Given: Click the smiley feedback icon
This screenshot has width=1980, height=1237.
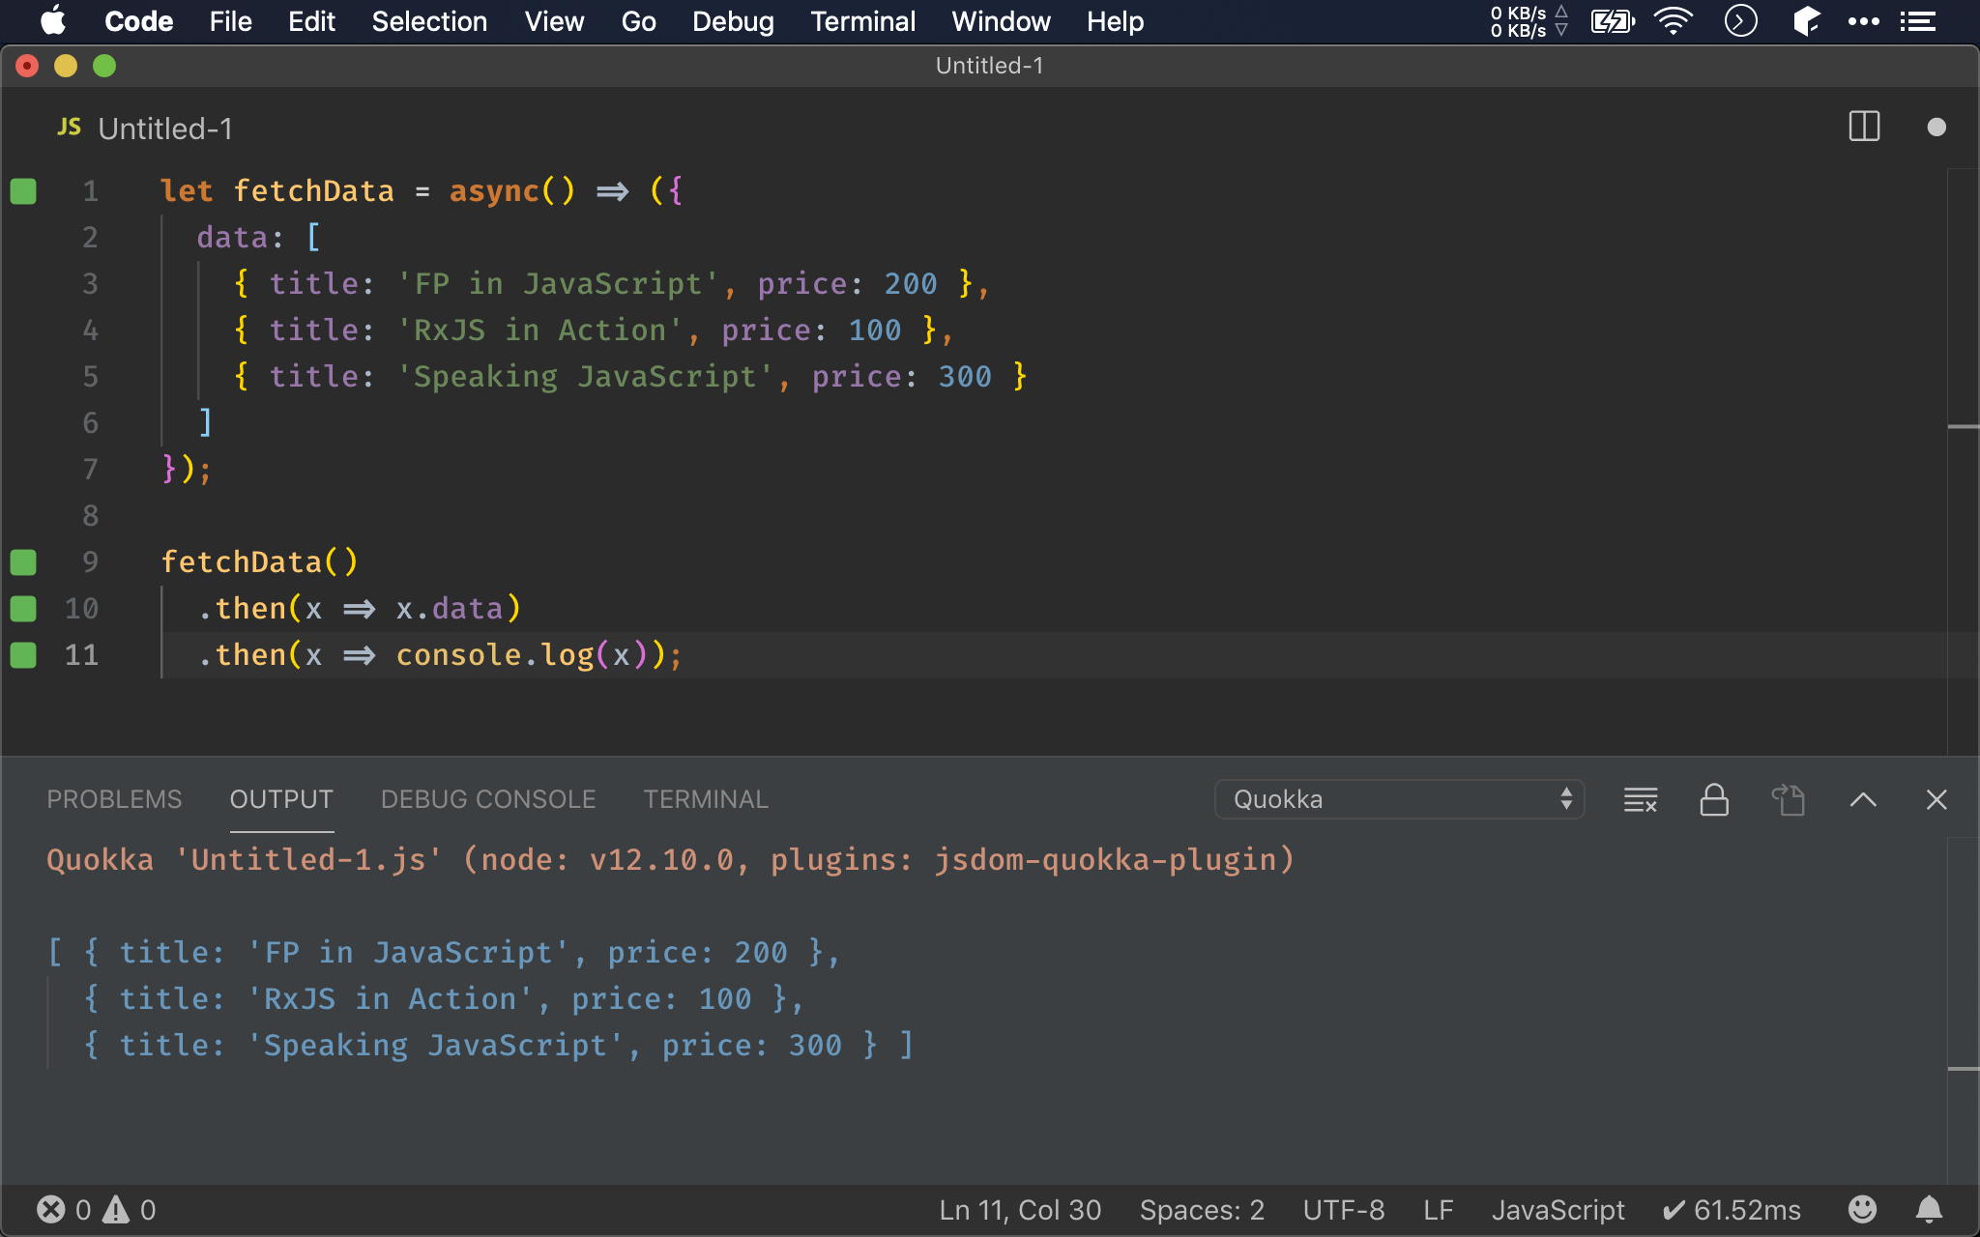Looking at the screenshot, I should click(x=1862, y=1210).
